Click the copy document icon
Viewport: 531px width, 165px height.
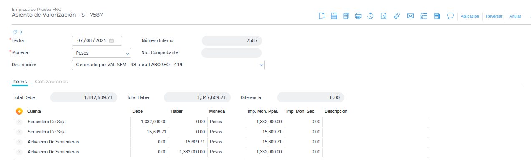click(x=346, y=16)
